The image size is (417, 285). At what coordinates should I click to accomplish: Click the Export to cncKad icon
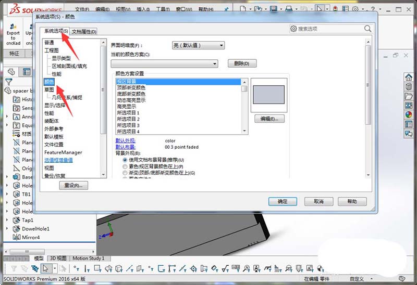(13, 34)
